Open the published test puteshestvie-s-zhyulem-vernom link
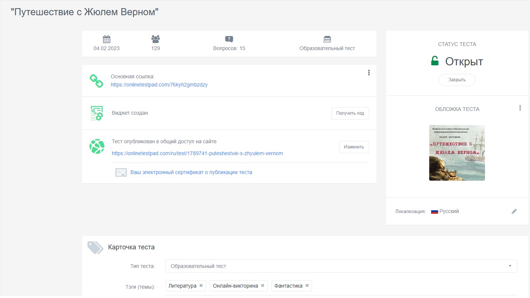 [197, 153]
